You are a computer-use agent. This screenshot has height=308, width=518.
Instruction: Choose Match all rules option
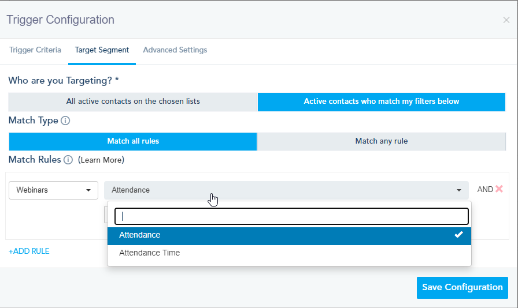[133, 141]
